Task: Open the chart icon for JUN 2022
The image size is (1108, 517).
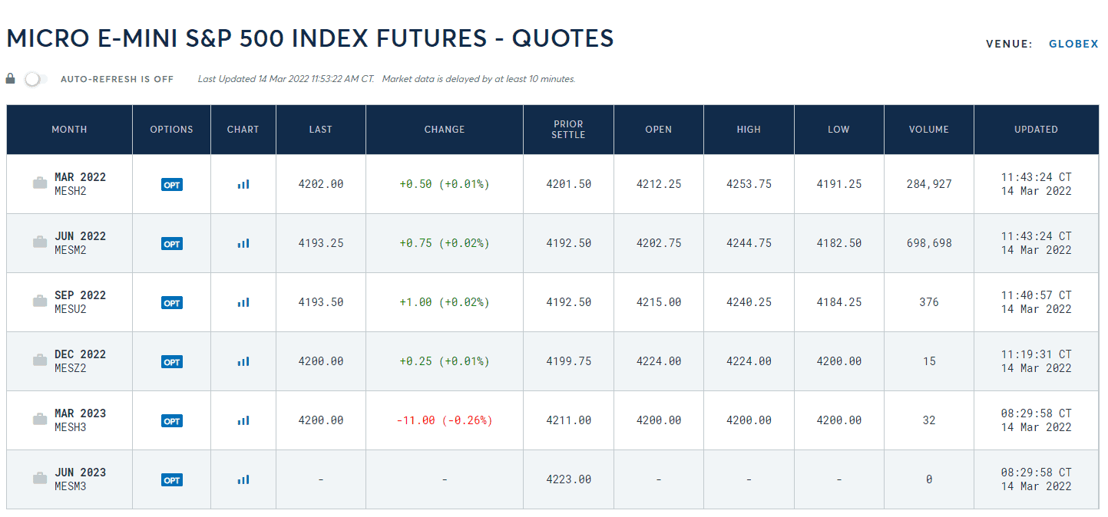Action: pos(243,243)
